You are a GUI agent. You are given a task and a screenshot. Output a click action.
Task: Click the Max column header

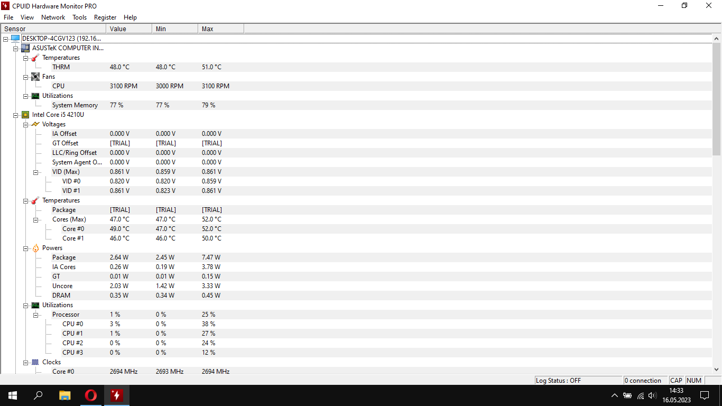221,29
